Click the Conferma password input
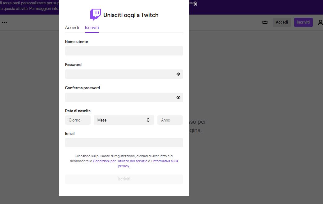Image resolution: width=323 pixels, height=204 pixels. coord(119,97)
